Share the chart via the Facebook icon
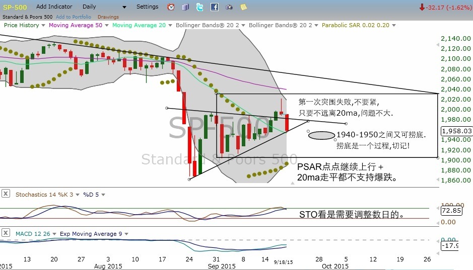473x270 pixels. pos(215,7)
